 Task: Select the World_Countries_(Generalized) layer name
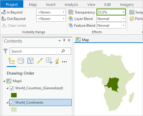[x=39, y=88]
